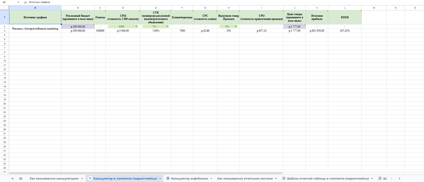Select the purple price cell р.1 777,00
Screen dimensions: 424x182
click(295, 26)
